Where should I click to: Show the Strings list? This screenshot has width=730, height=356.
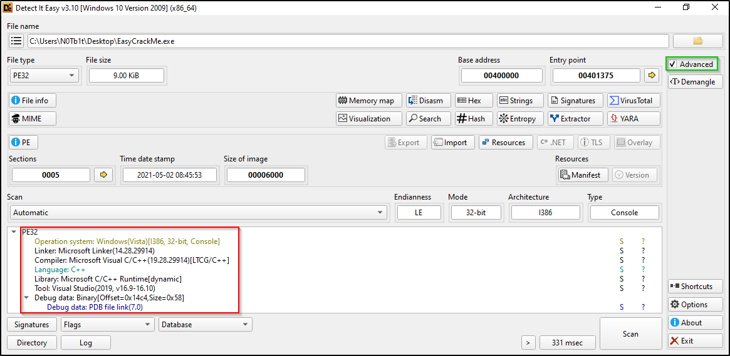[x=515, y=101]
